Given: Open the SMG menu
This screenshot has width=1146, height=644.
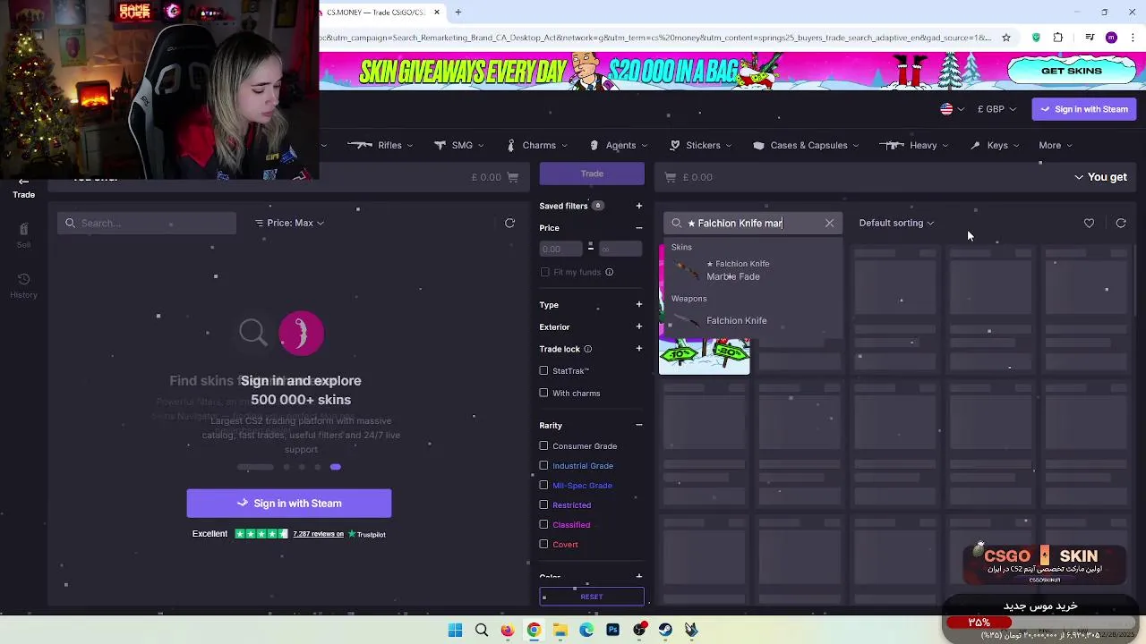Looking at the screenshot, I should (x=459, y=145).
